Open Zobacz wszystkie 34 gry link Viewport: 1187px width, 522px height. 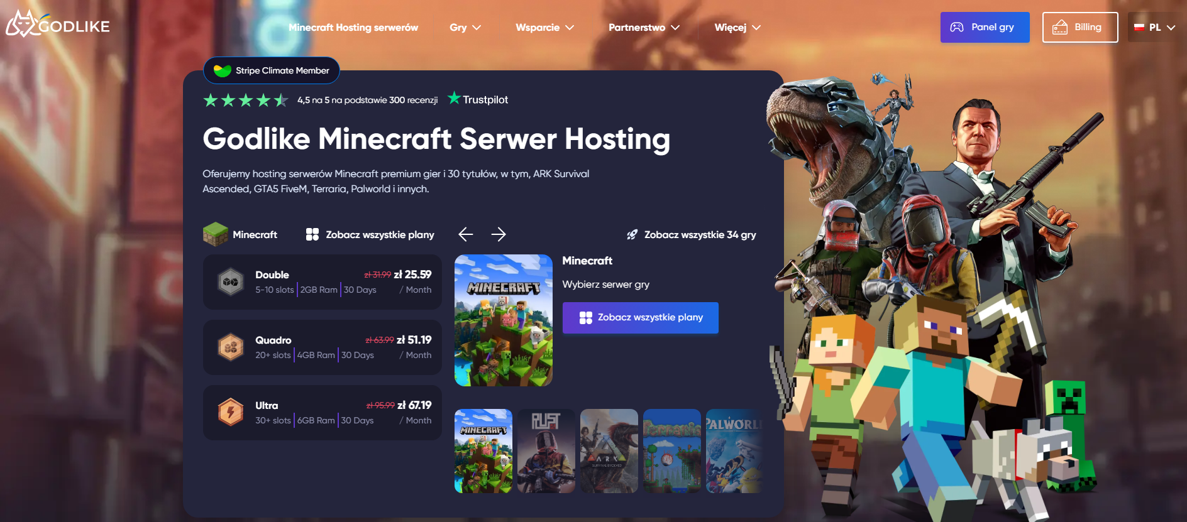tap(692, 234)
